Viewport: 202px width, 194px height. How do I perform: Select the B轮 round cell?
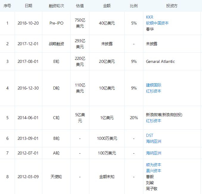[56, 138]
